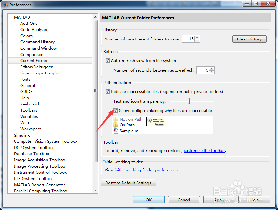Close the Preferences window
278x210 pixels.
click(x=268, y=3)
